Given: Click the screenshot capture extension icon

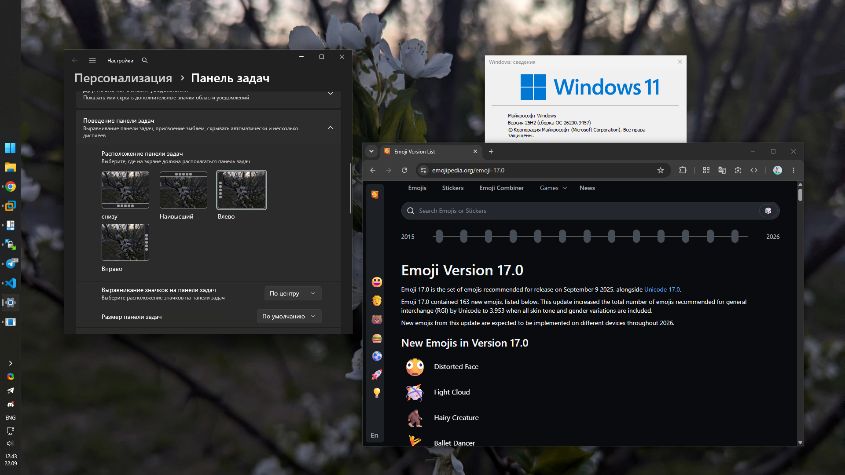Looking at the screenshot, I should point(738,170).
